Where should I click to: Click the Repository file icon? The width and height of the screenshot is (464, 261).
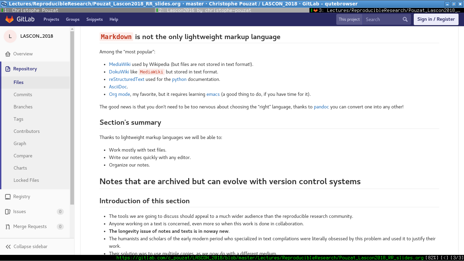point(8,69)
